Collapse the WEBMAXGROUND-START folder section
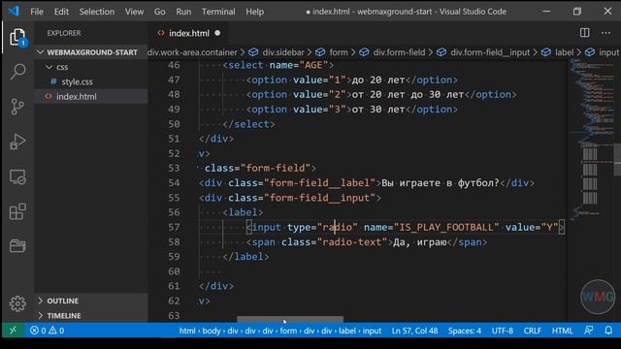The height and width of the screenshot is (349, 621). tap(90, 52)
